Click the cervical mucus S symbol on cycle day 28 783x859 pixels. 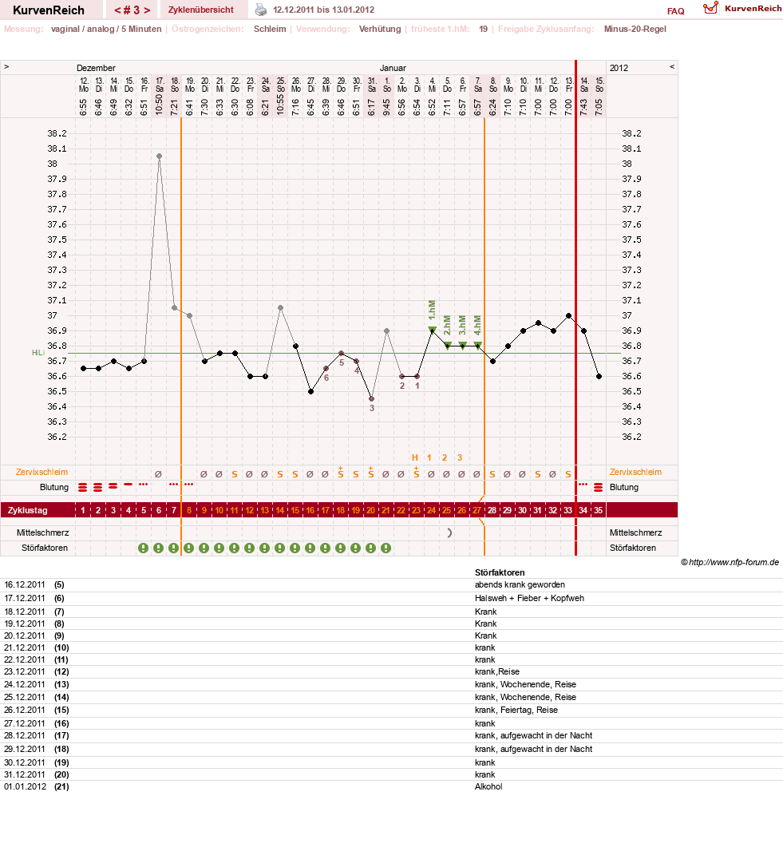[x=492, y=474]
